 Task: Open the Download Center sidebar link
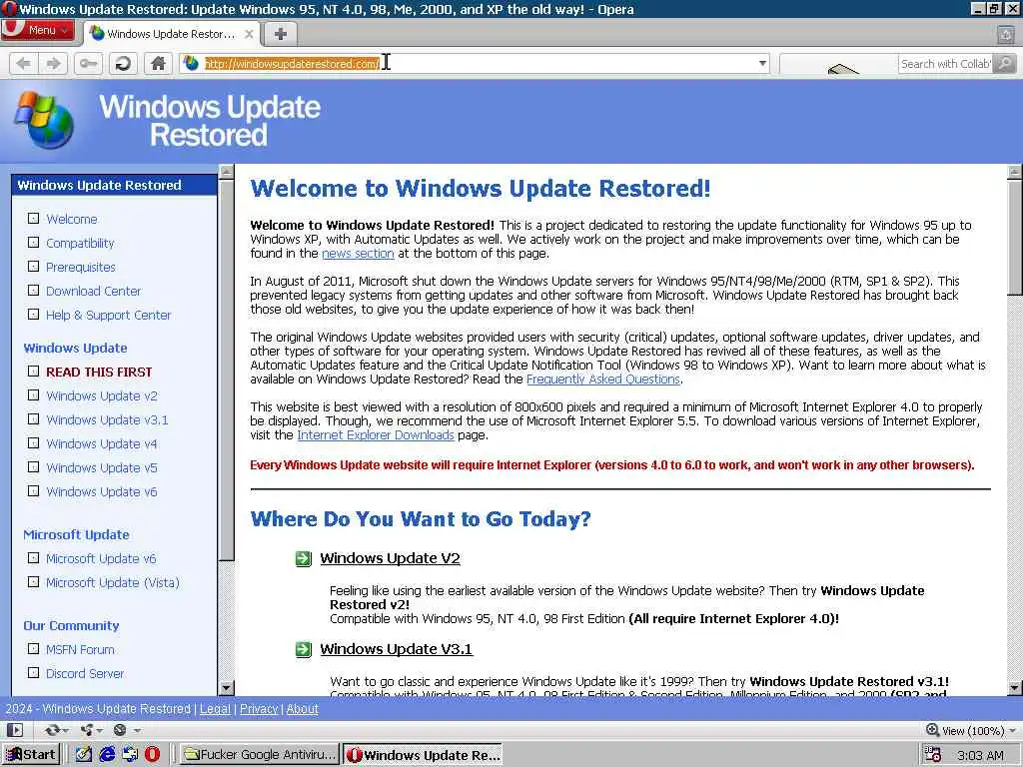click(93, 291)
